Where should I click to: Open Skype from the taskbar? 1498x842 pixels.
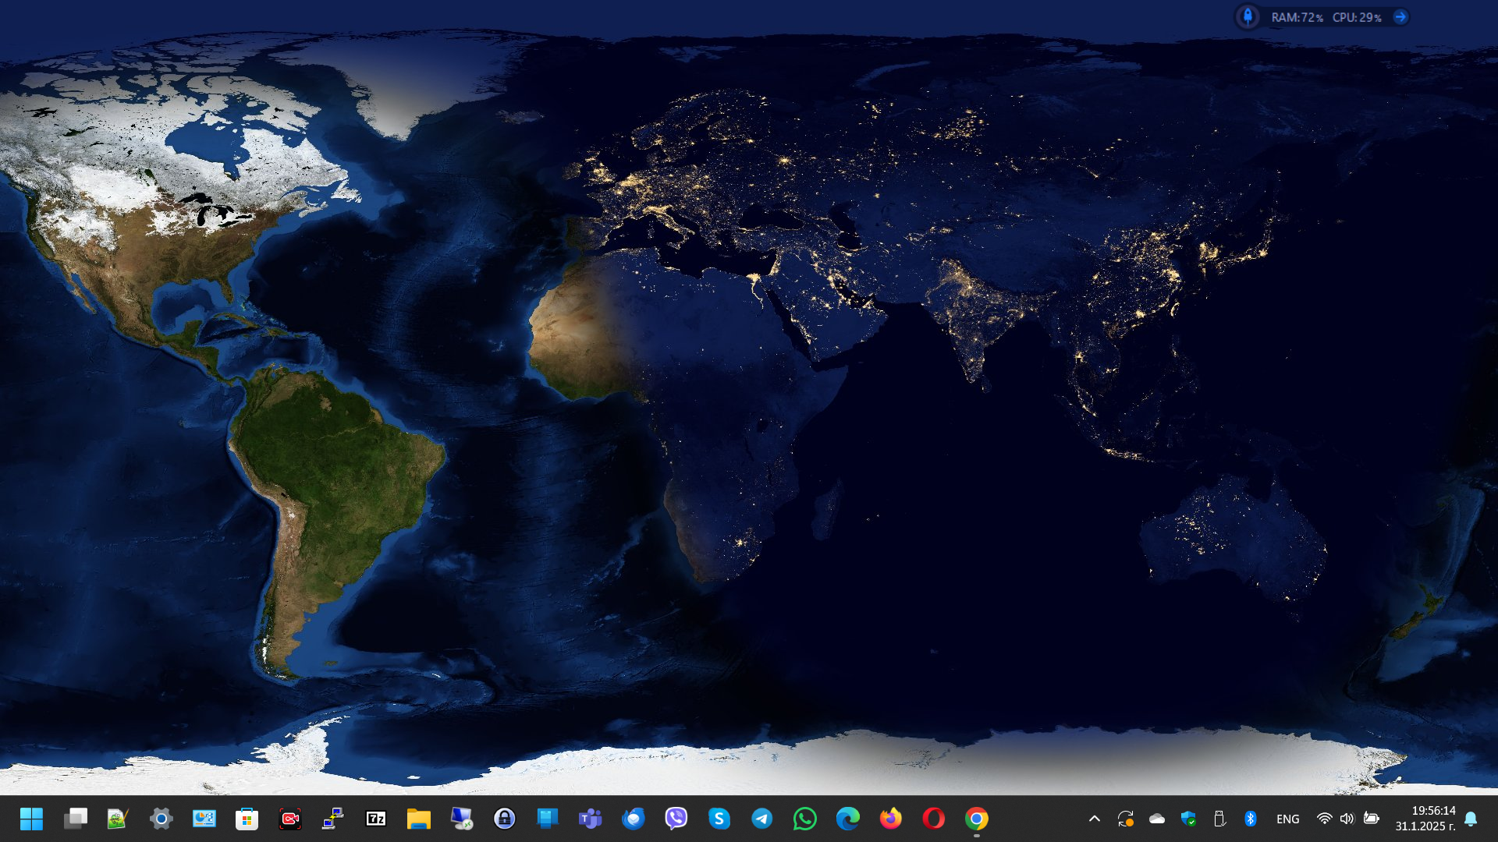[719, 819]
